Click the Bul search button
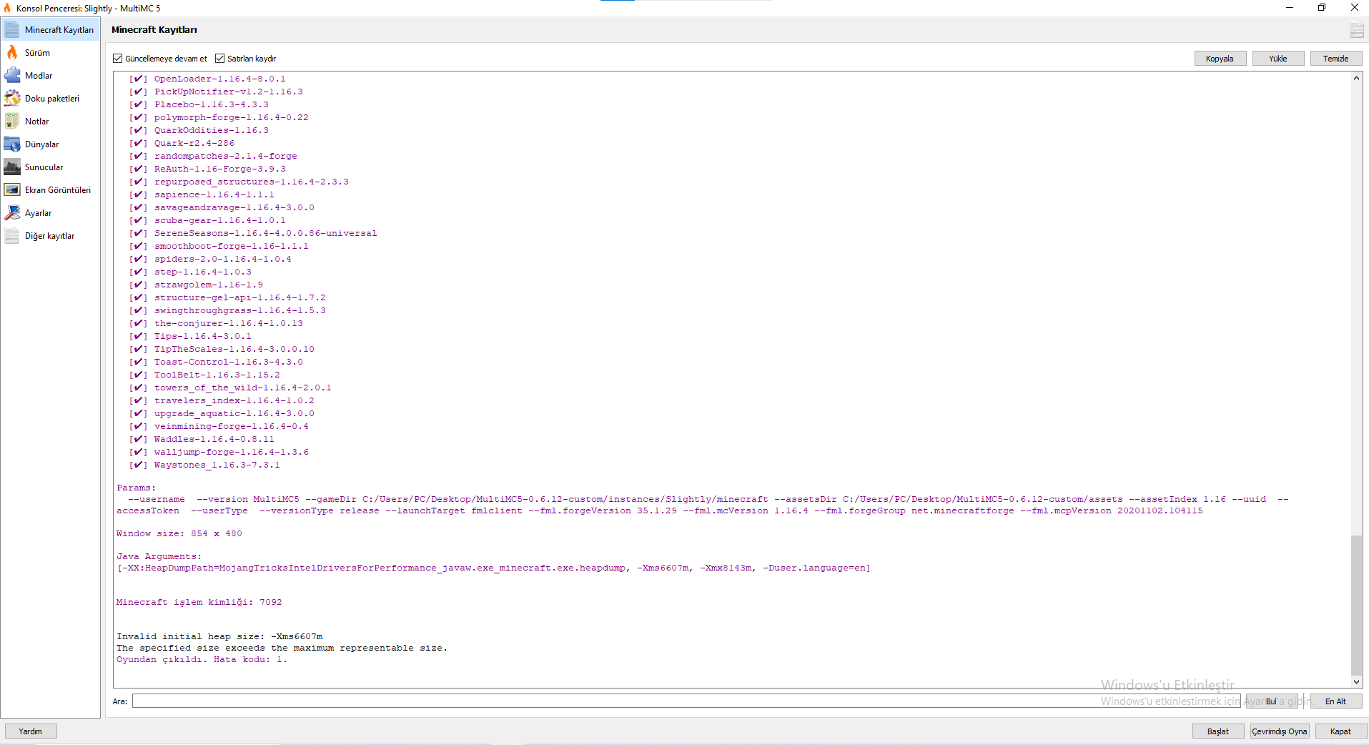Image resolution: width=1369 pixels, height=745 pixels. click(1271, 701)
